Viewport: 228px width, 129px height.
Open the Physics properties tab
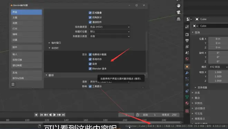pos(187,85)
